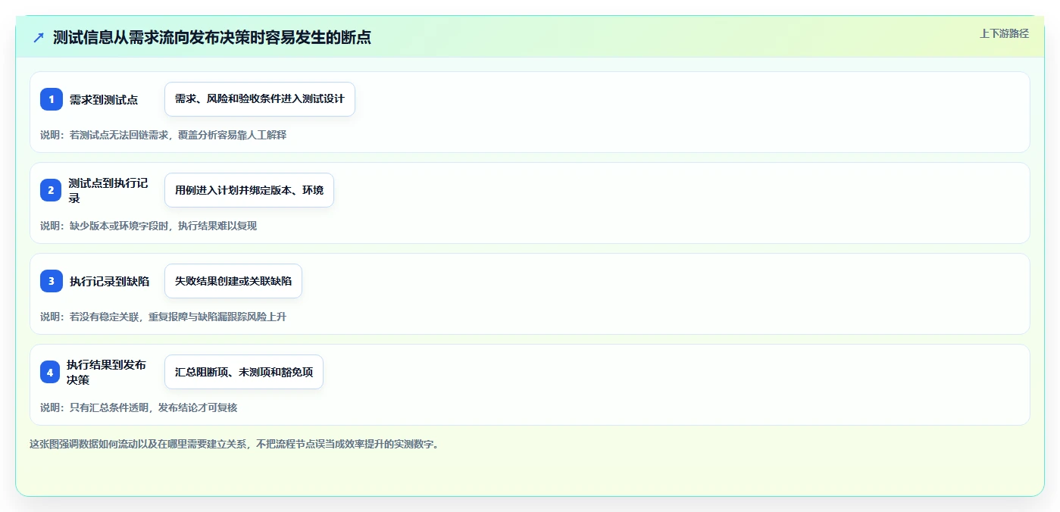Viewport: 1060px width, 512px height.
Task: Click note 只有汇总条件透明
Action: (139, 407)
